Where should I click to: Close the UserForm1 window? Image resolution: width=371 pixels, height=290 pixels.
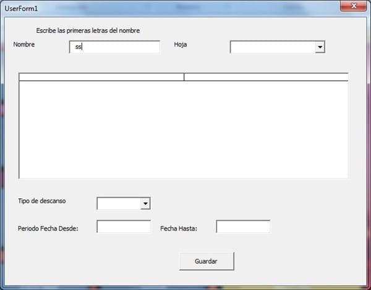pyautogui.click(x=354, y=6)
